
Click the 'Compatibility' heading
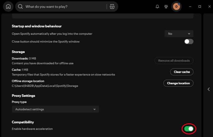click(23, 122)
